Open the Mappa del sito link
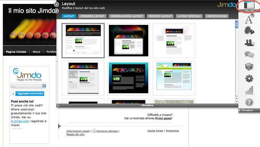The width and height of the screenshot is (260, 147). (x=75, y=134)
